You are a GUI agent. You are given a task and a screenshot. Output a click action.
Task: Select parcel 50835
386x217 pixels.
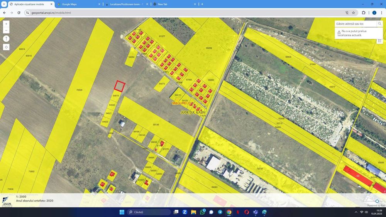(x=288, y=57)
